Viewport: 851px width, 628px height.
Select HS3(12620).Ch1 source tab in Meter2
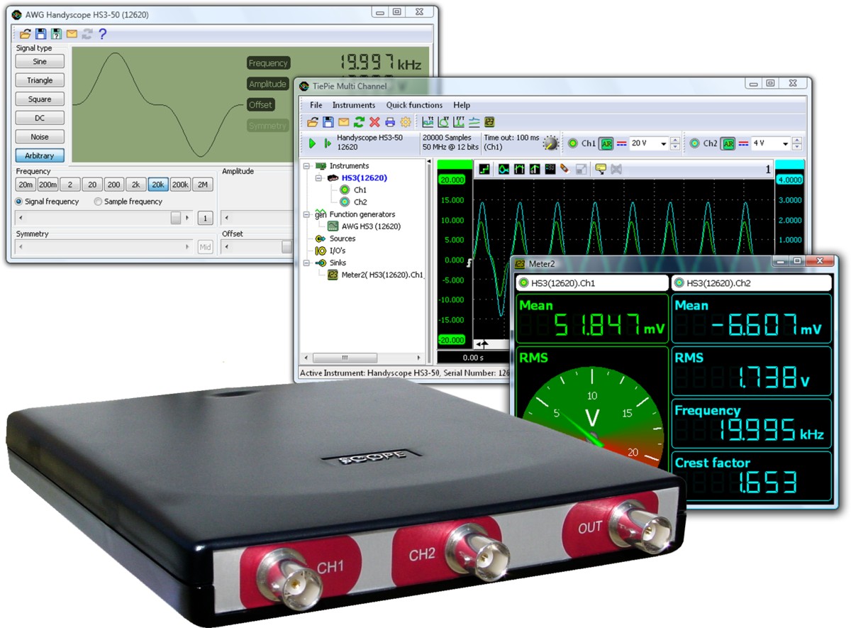point(592,283)
